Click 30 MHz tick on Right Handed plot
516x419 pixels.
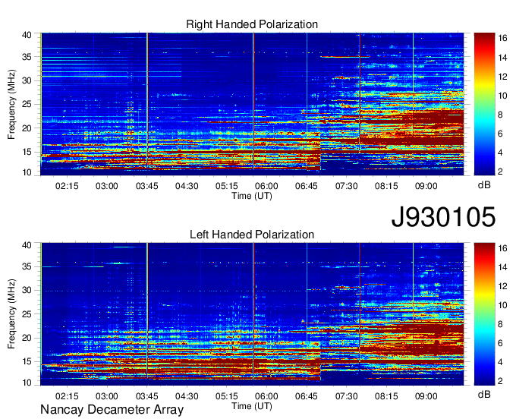[27, 80]
